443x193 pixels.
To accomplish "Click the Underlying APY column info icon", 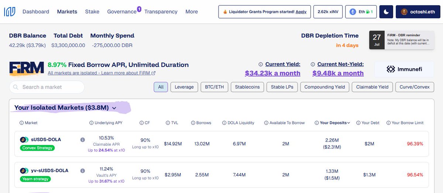I will (x=92, y=123).
